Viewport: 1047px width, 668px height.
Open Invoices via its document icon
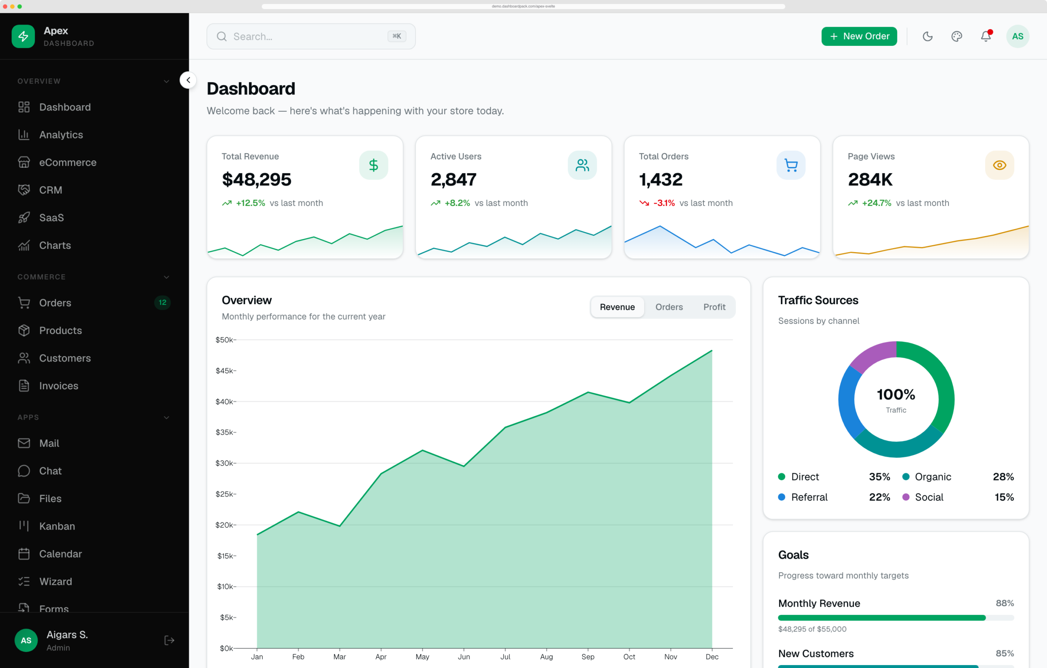[24, 386]
